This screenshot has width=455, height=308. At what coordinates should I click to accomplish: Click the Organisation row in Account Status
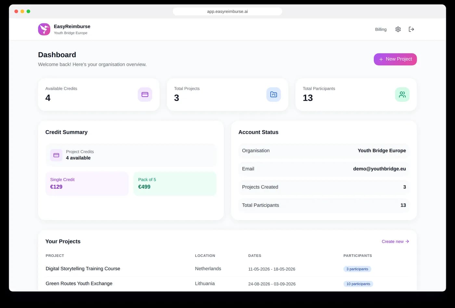coord(324,151)
